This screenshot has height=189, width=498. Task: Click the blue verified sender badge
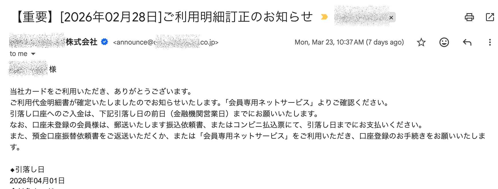click(105, 42)
